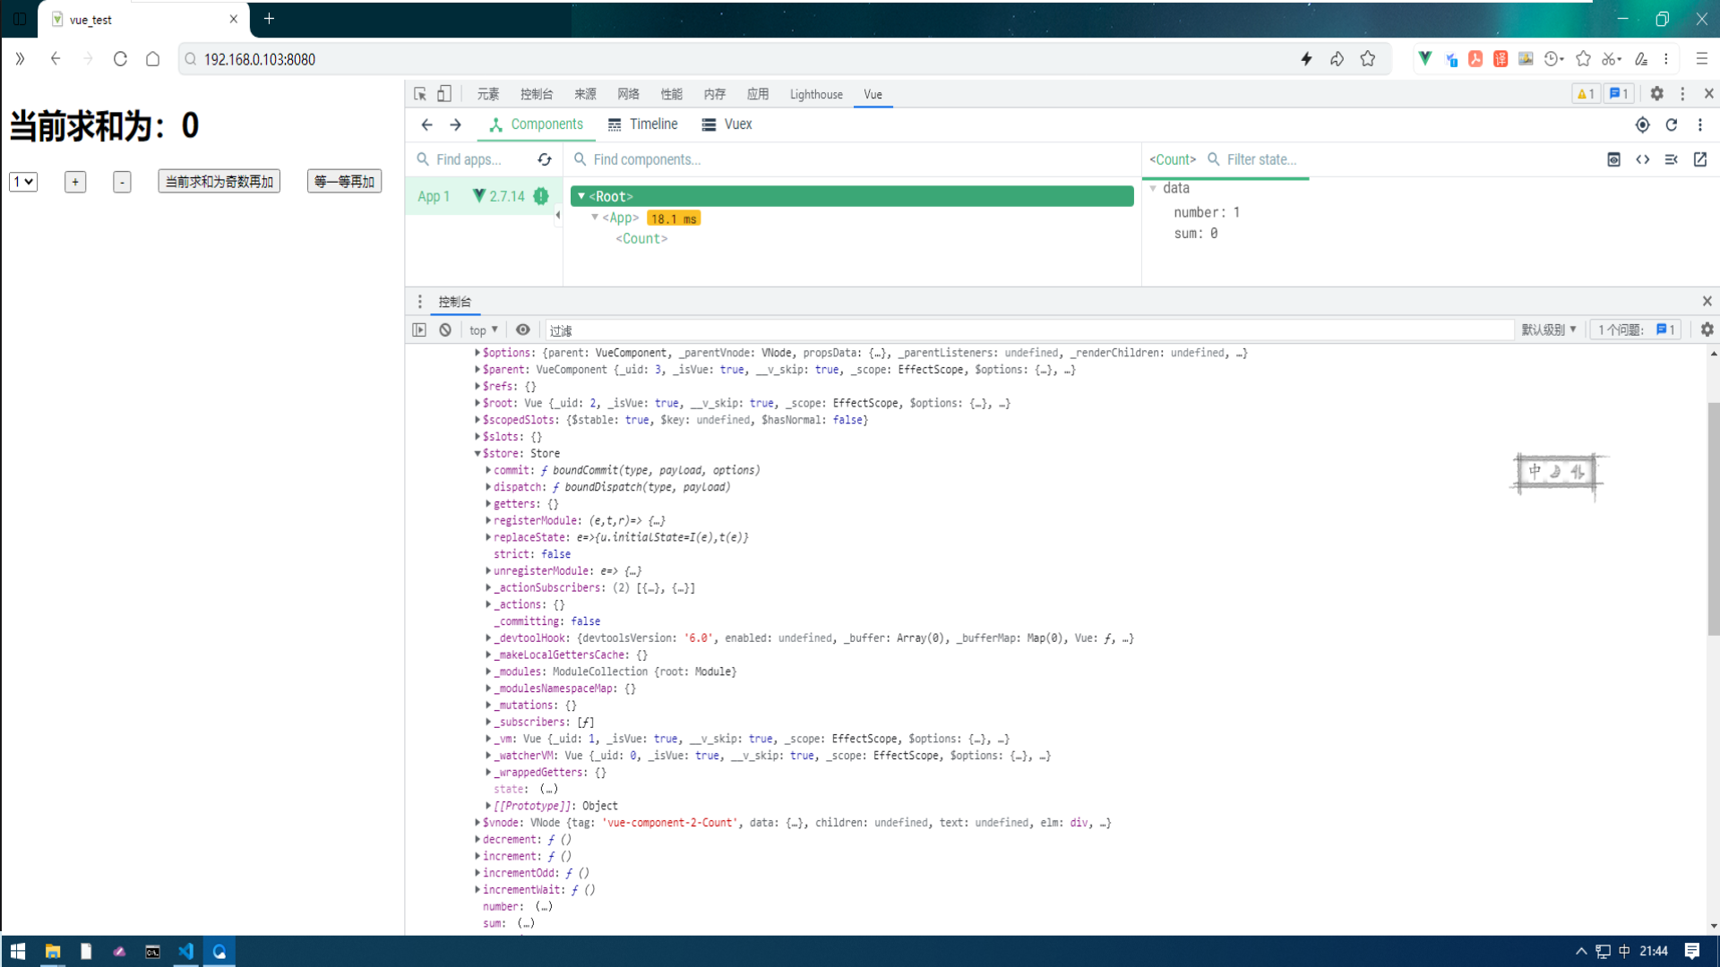This screenshot has height=967, width=1720.
Task: Open console settings gear
Action: pos(1707,329)
